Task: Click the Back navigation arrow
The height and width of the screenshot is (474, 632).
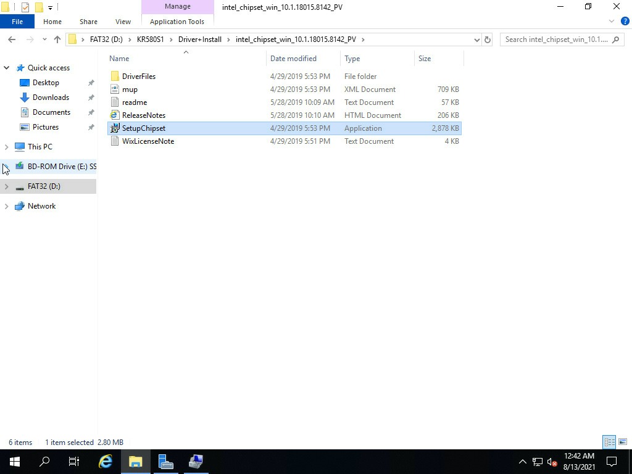Action: pyautogui.click(x=12, y=39)
